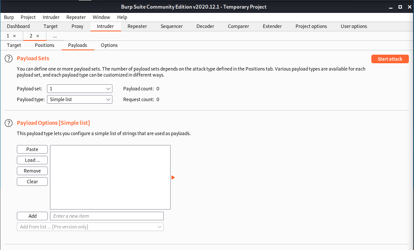Image resolution: width=414 pixels, height=250 pixels.
Task: Open the Positions sub-tab
Action: (x=45, y=45)
